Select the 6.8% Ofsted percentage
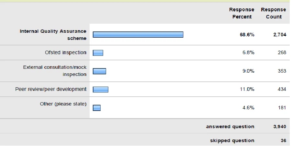The width and height of the screenshot is (291, 146). [248, 53]
